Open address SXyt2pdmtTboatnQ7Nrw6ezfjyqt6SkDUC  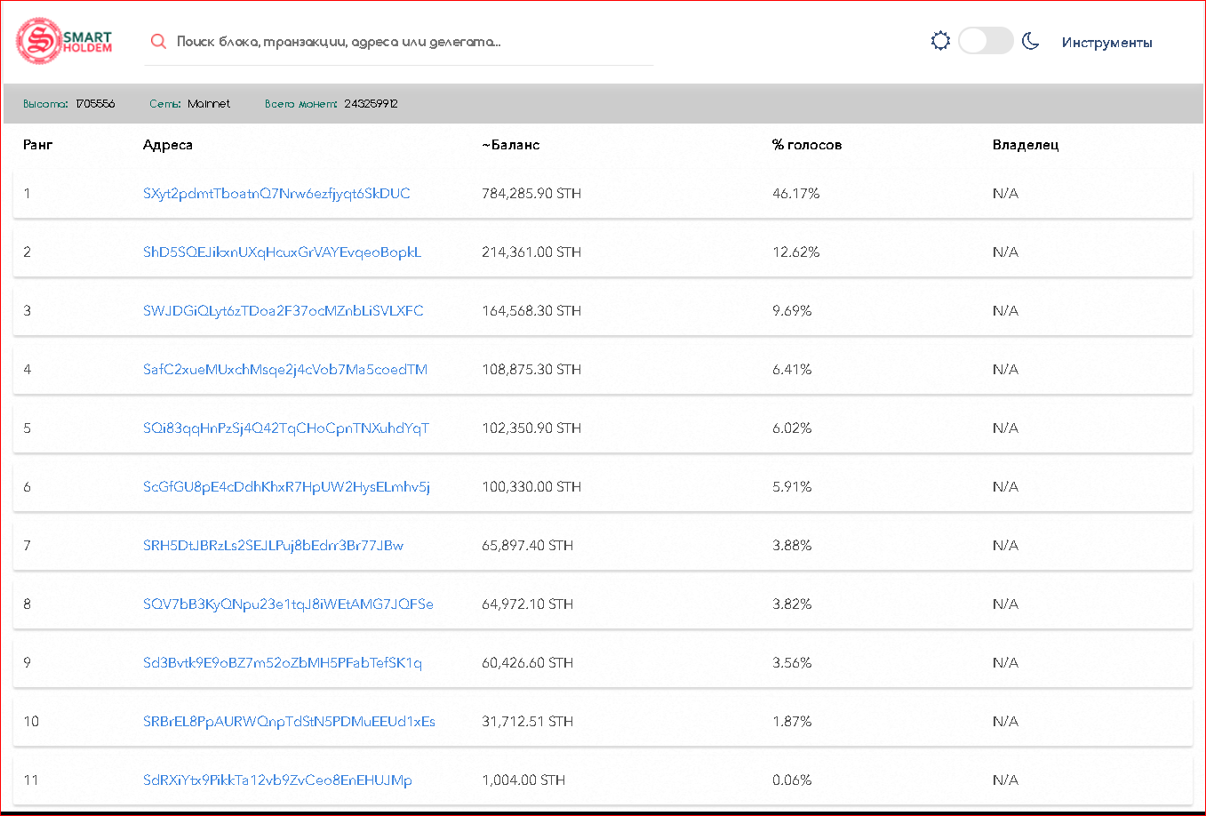(276, 194)
